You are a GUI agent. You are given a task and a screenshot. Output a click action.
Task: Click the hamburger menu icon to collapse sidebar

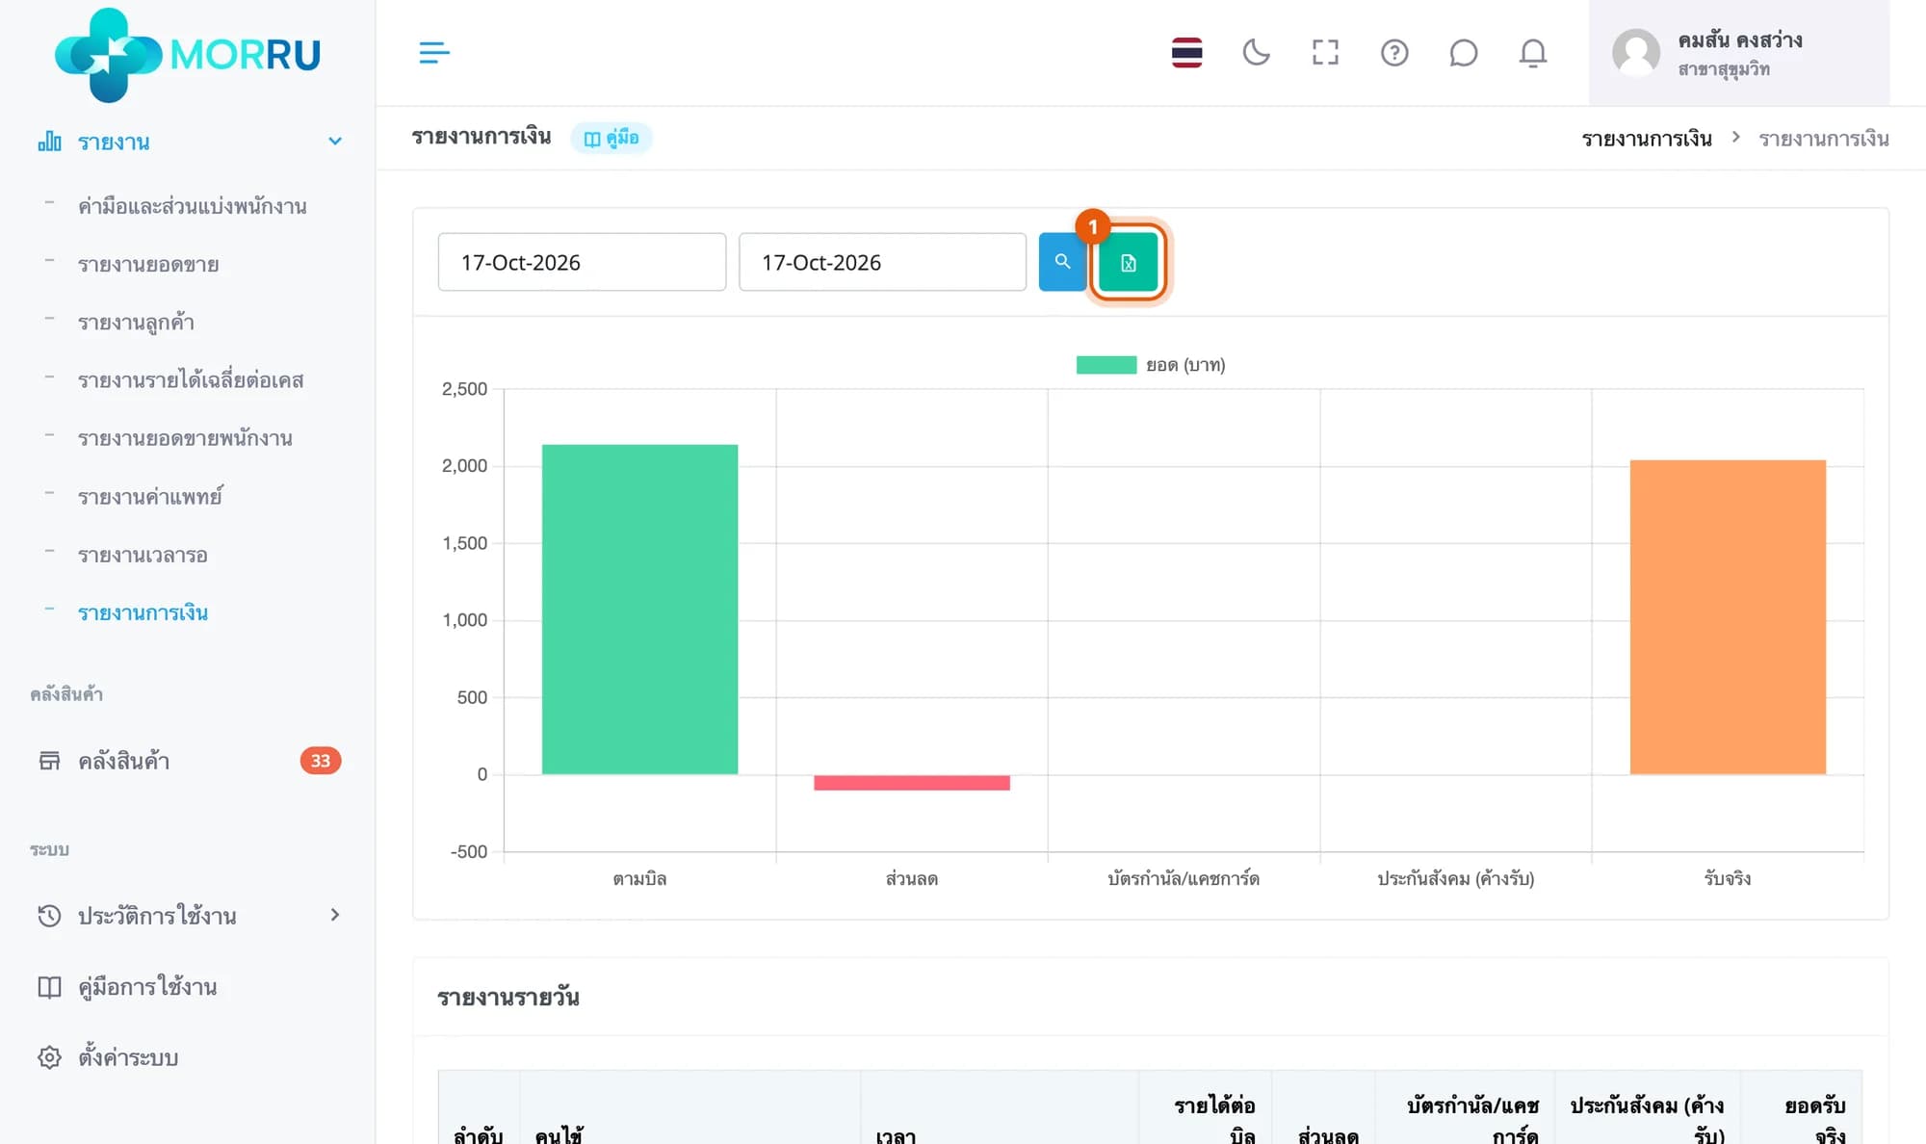[434, 53]
